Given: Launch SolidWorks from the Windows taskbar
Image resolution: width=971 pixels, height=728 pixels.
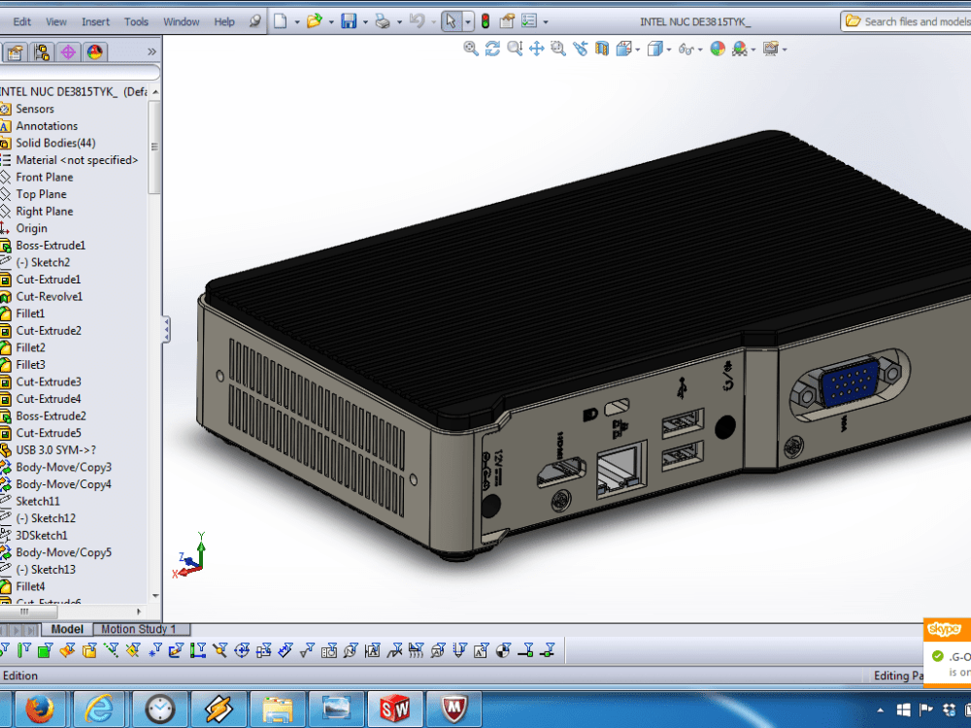Looking at the screenshot, I should click(x=394, y=709).
